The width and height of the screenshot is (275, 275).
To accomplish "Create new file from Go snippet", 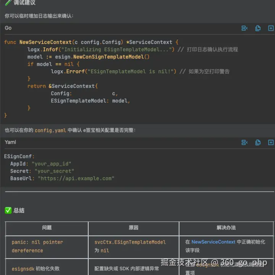I will pos(271,28).
